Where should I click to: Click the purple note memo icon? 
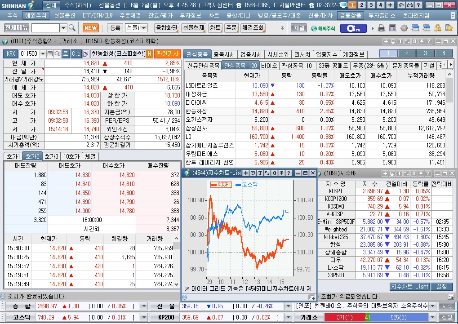85,54
